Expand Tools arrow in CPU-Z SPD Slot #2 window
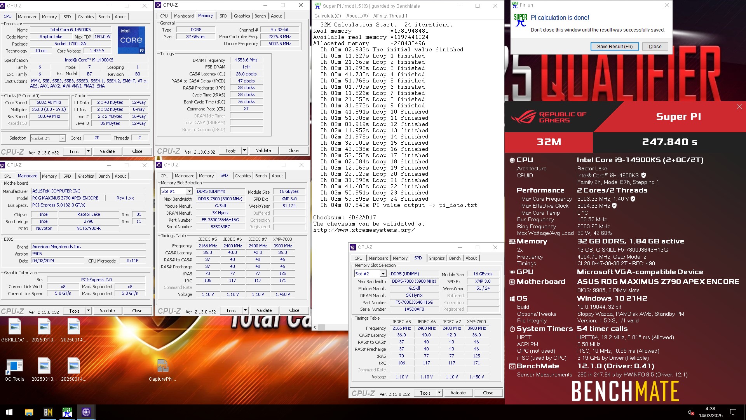 click(439, 393)
